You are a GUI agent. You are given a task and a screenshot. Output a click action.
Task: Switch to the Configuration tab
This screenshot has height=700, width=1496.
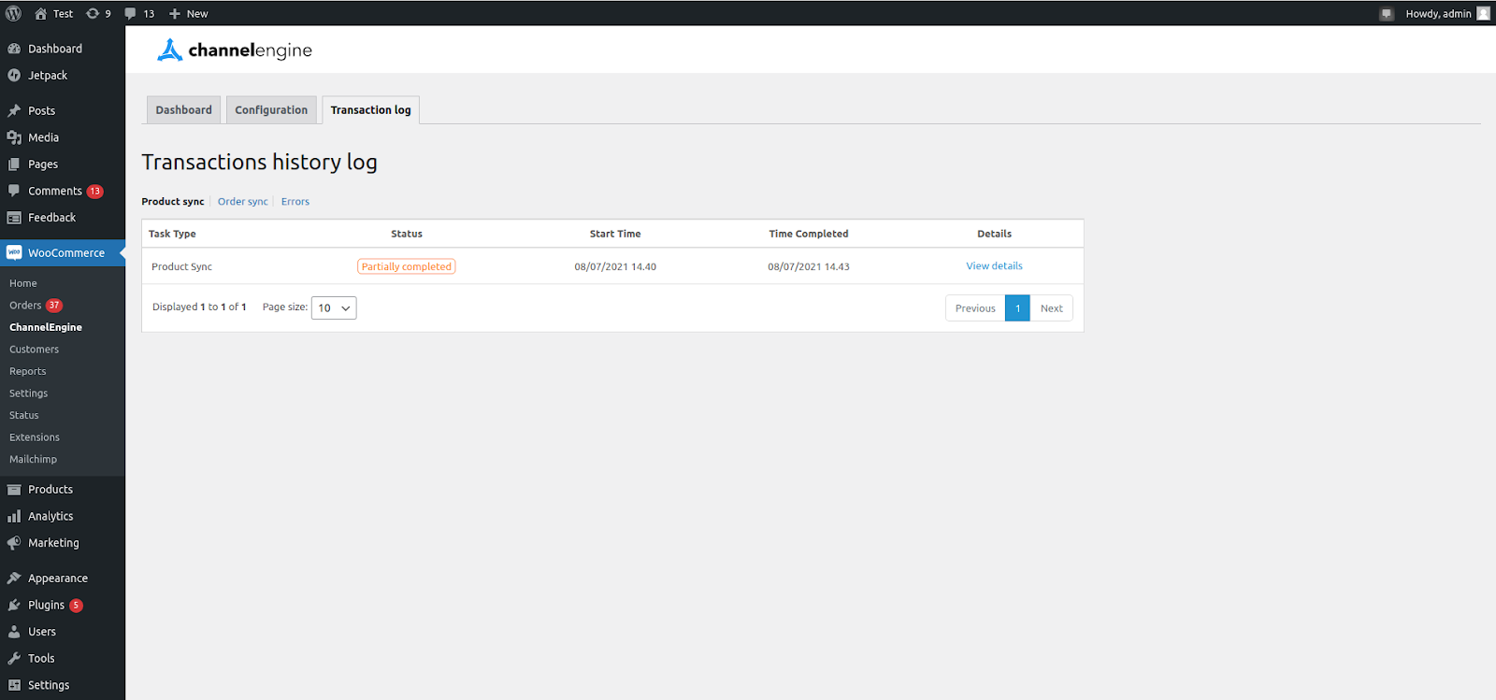(271, 110)
